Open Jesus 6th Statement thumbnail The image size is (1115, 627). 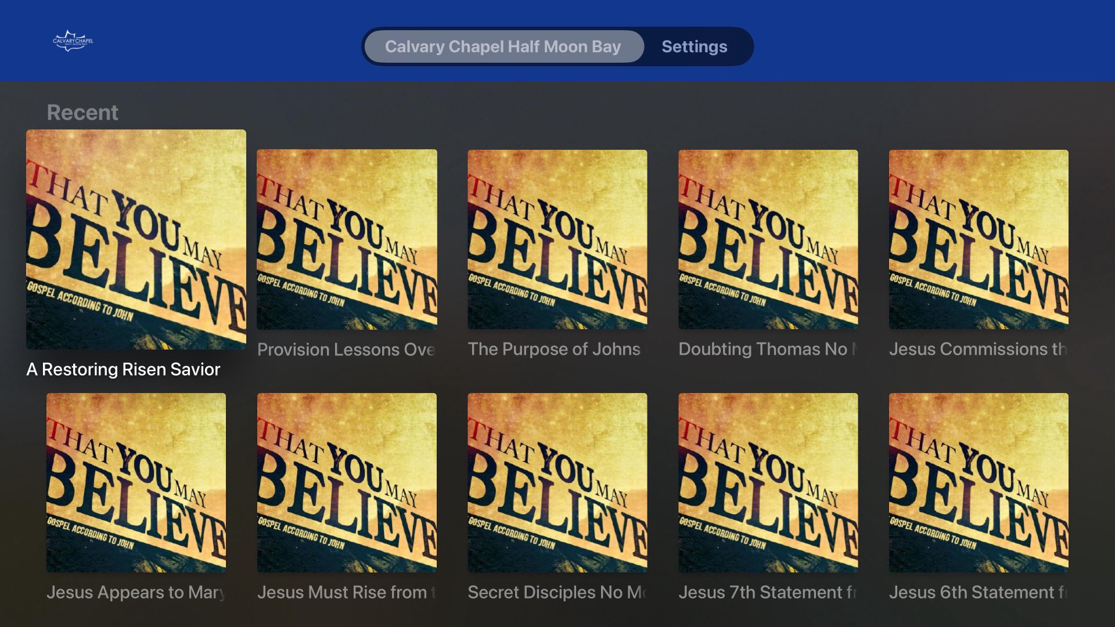point(979,482)
